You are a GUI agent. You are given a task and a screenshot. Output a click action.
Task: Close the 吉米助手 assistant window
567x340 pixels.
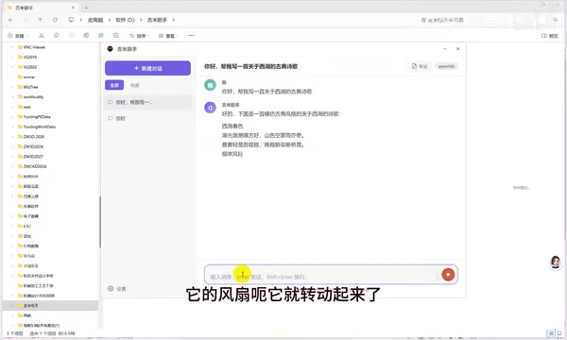457,49
